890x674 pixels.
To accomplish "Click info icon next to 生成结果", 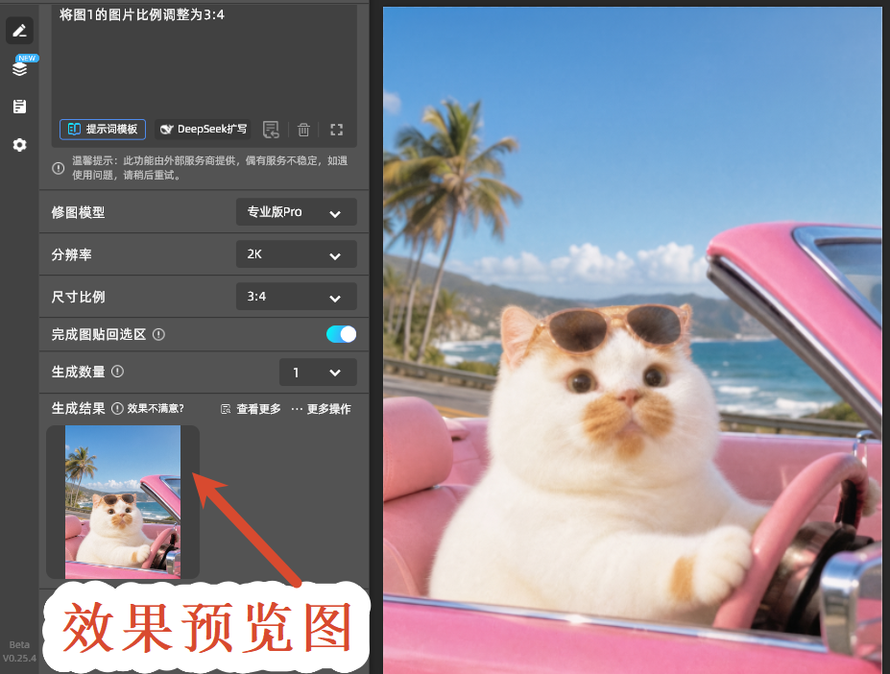I will click(x=117, y=408).
